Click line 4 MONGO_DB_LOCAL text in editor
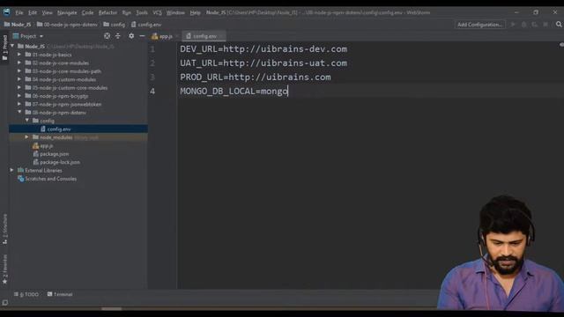Image resolution: width=564 pixels, height=317 pixels. point(234,91)
